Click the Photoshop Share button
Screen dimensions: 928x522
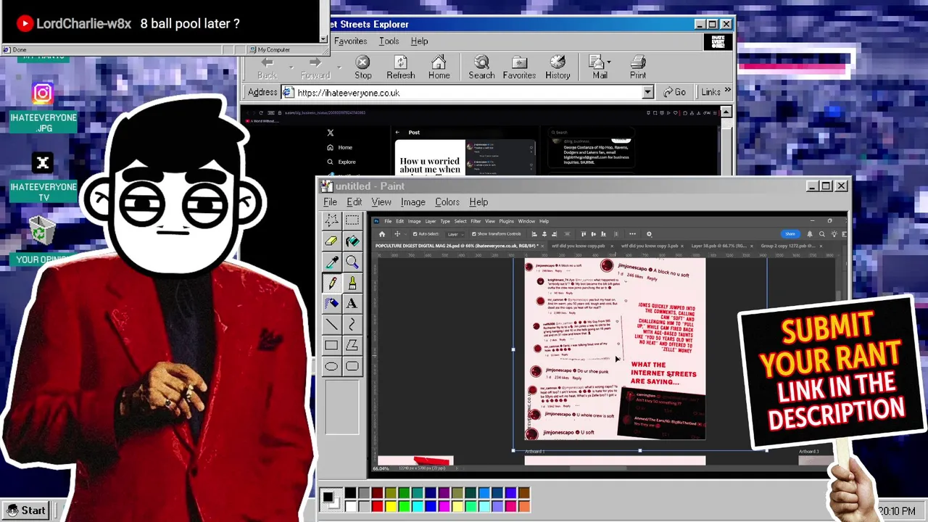coord(790,234)
